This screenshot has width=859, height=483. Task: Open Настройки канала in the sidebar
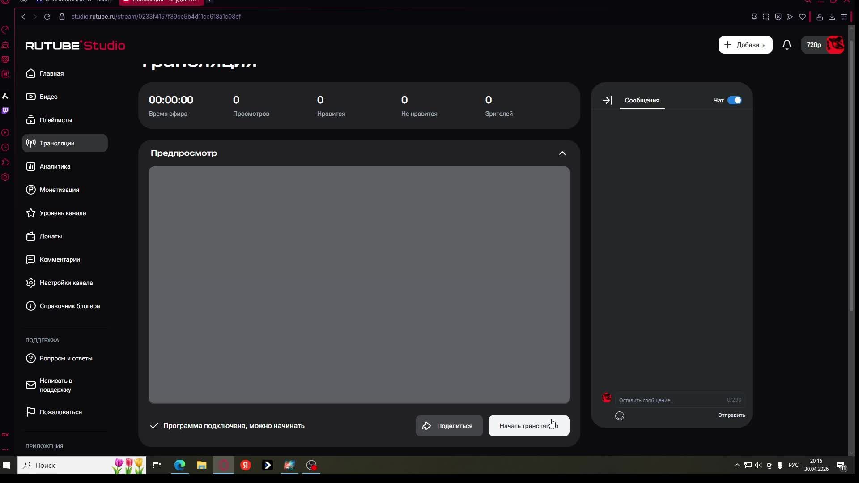(66, 283)
